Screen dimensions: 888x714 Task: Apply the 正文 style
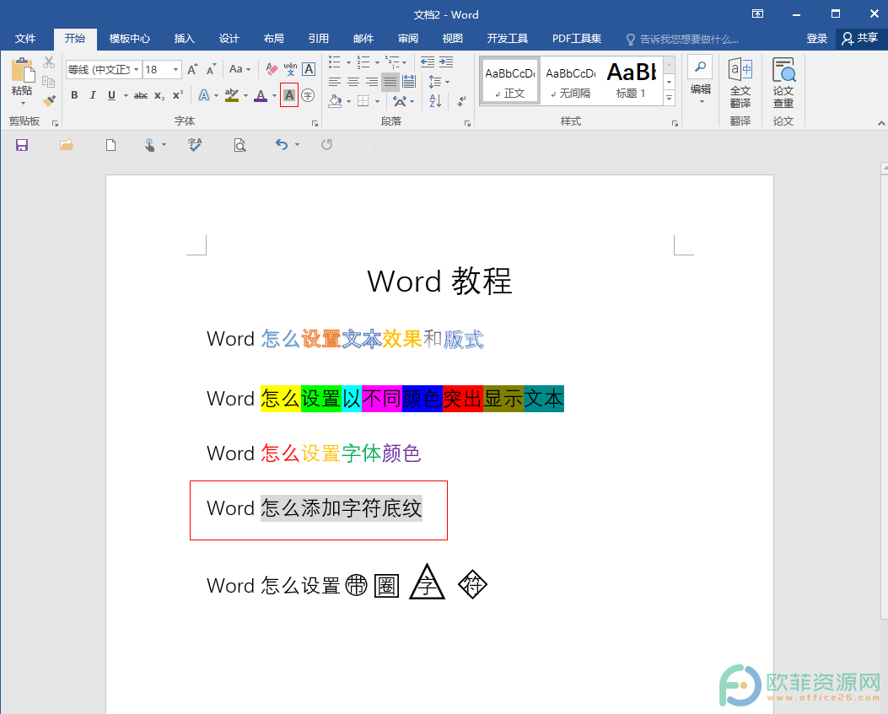[x=509, y=80]
